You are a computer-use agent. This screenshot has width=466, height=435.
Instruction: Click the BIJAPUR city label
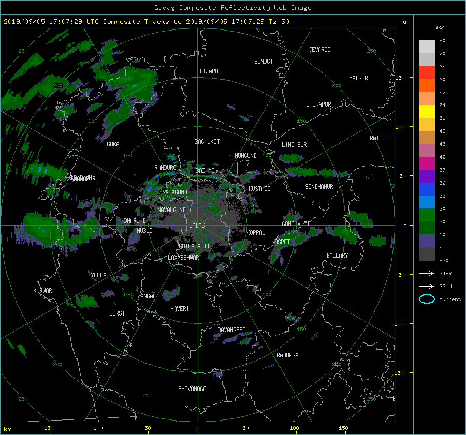[x=210, y=71]
